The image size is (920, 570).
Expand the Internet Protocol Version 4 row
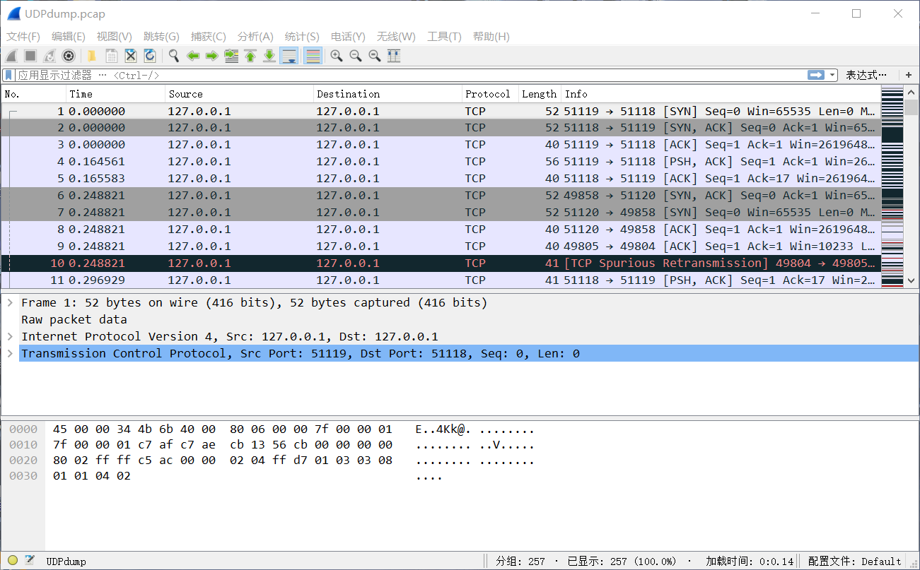pos(10,336)
